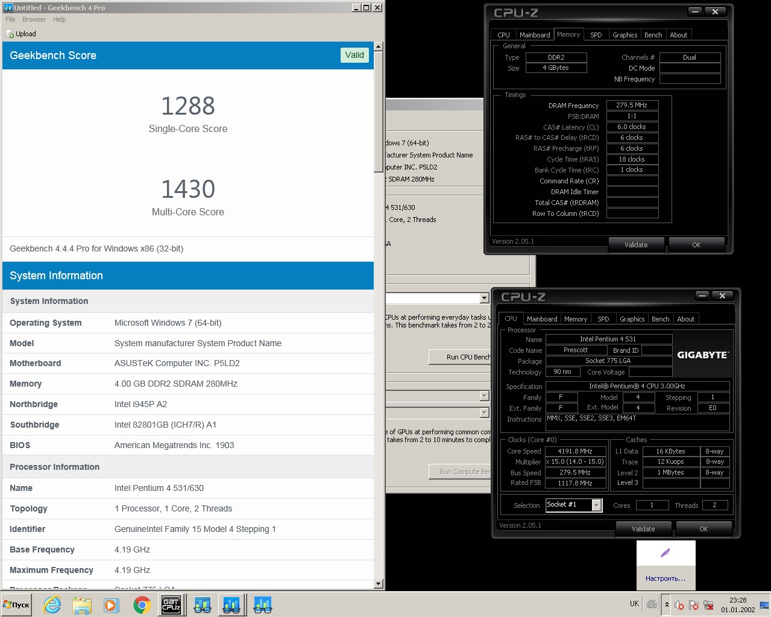Select Memory tab in lower CPU-Z window
The image size is (771, 617).
(x=576, y=319)
